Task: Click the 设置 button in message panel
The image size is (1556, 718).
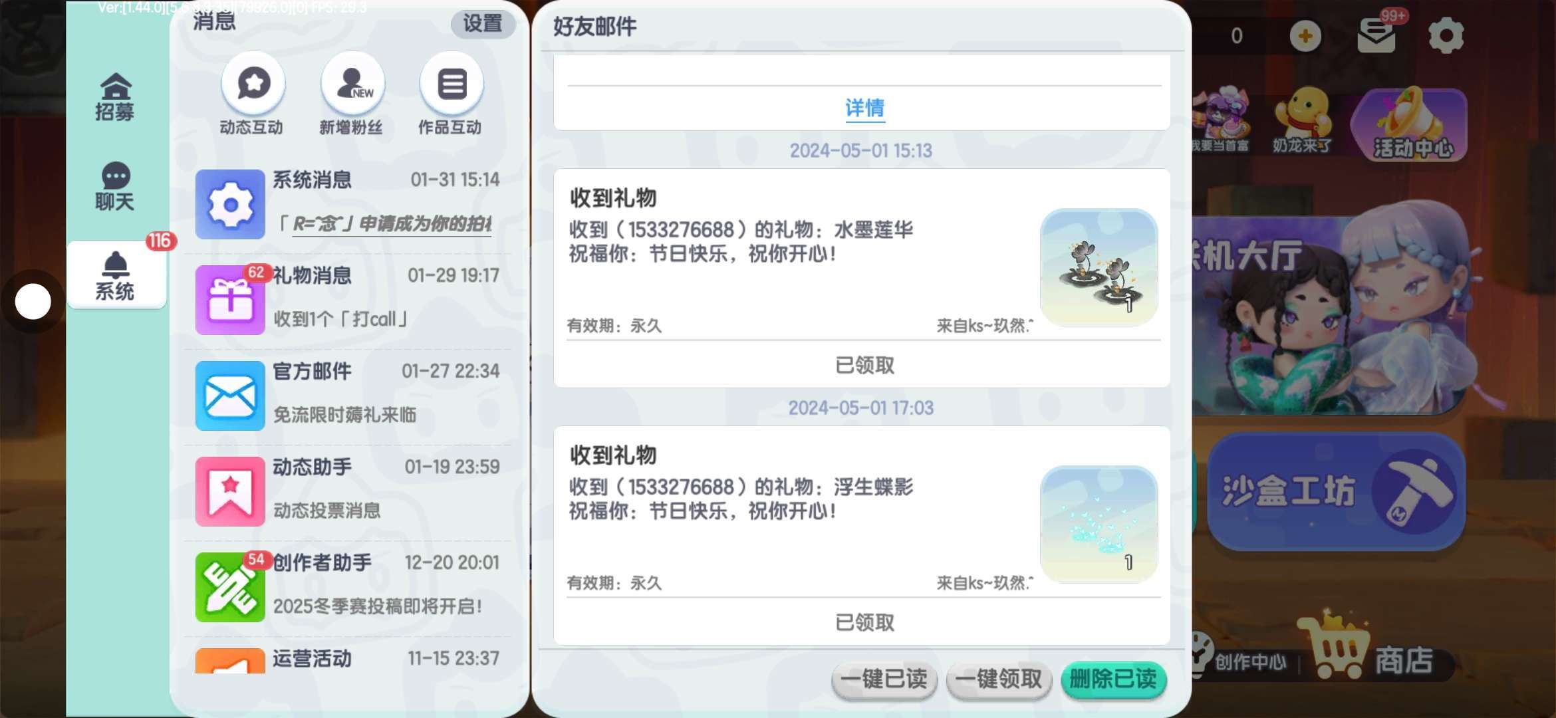Action: tap(483, 24)
